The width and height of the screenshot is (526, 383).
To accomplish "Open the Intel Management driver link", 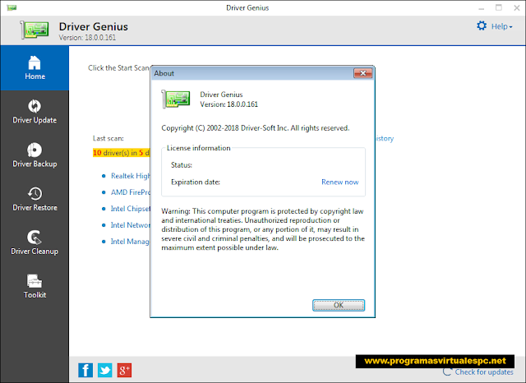I will (x=130, y=242).
